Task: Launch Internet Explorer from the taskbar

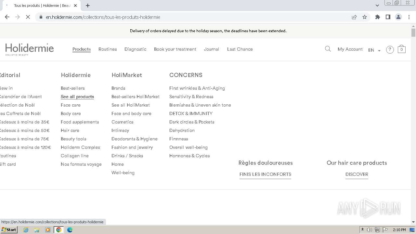Action: [26, 230]
